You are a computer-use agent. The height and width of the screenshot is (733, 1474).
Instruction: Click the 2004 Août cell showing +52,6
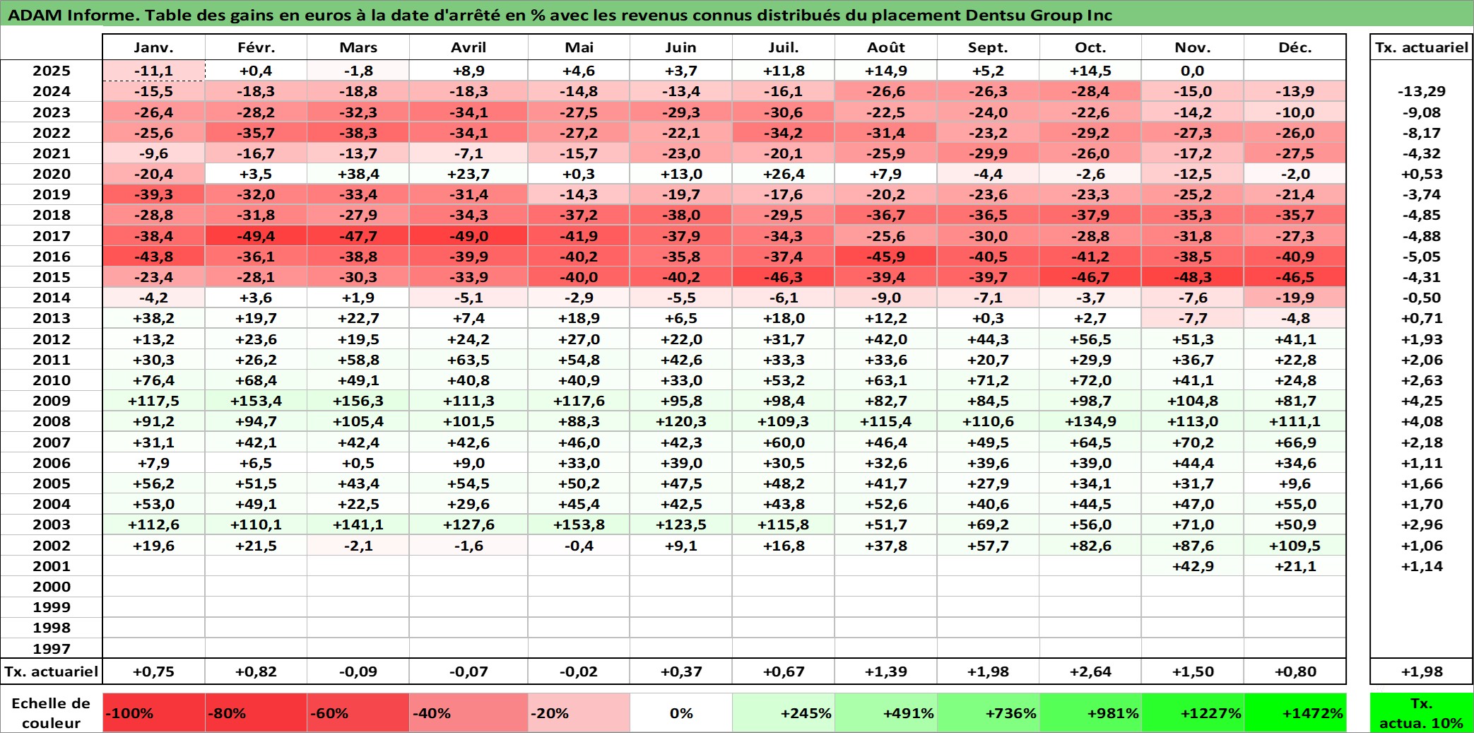[x=886, y=504]
